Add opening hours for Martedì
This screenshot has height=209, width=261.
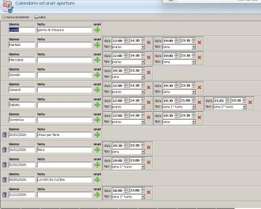click(x=97, y=45)
